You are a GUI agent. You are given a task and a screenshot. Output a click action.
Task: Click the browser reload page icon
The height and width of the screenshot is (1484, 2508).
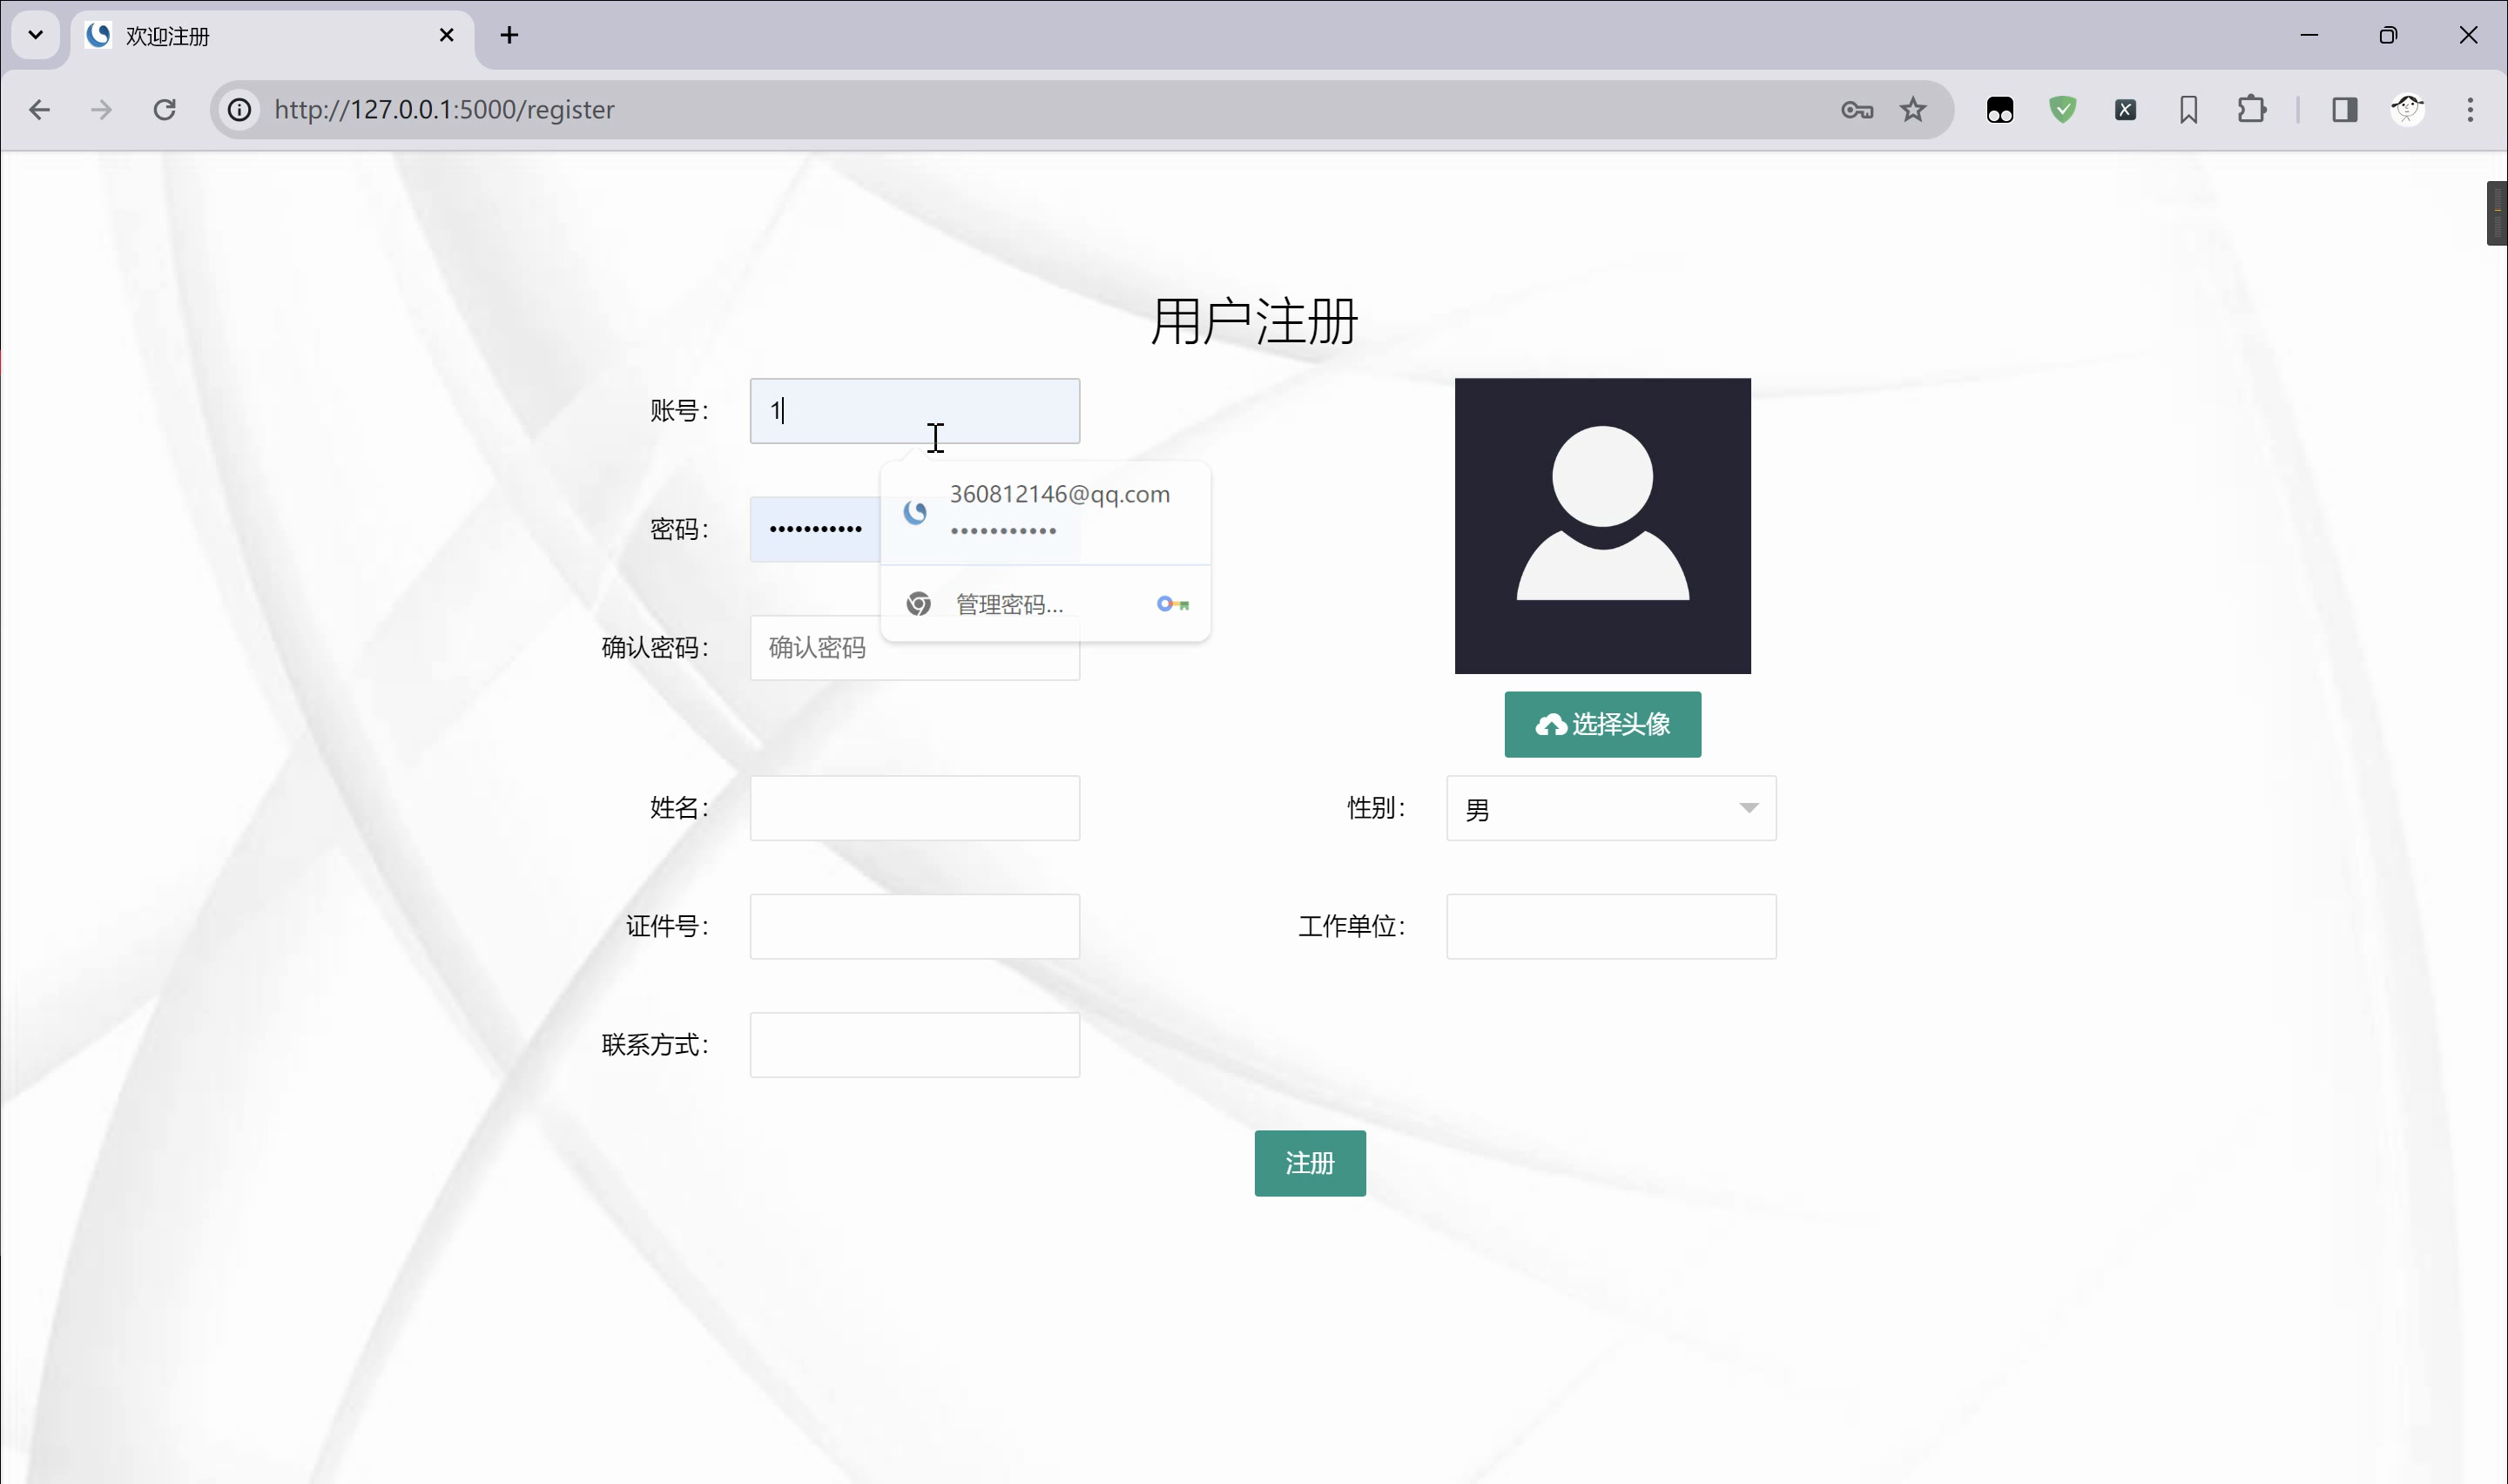165,109
